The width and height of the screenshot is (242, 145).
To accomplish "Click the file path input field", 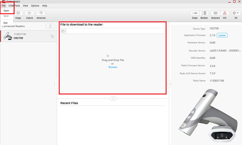I will click(x=116, y=31).
